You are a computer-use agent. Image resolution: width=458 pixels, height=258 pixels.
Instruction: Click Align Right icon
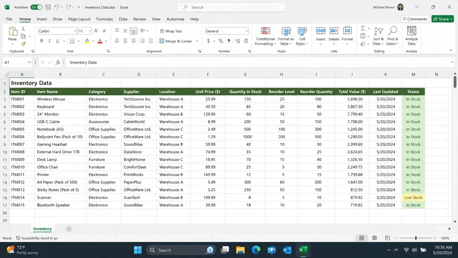pos(133,41)
